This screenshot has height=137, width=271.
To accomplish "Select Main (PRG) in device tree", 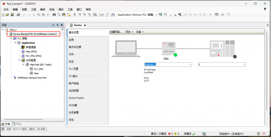I will click(x=31, y=52).
